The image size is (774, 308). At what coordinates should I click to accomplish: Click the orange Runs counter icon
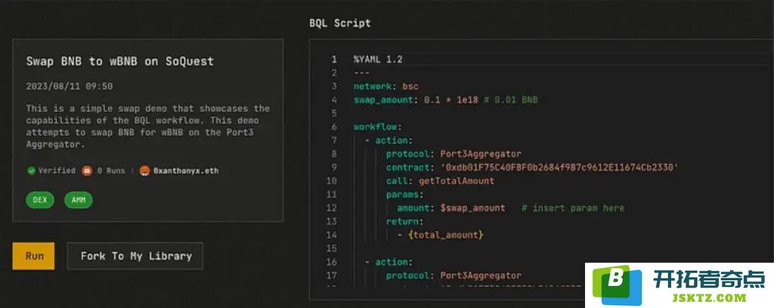pyautogui.click(x=87, y=171)
